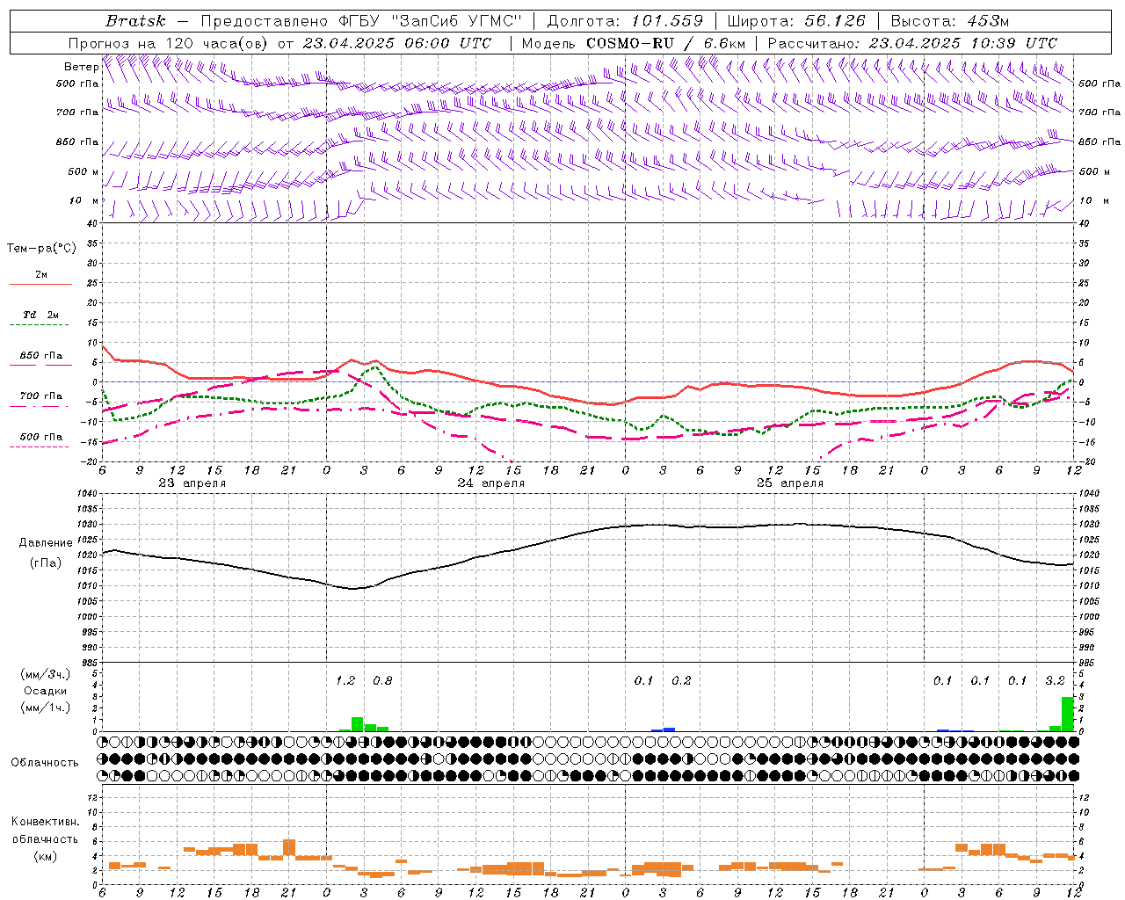Viewport: 1125px width, 900px height.
Task: Click the green precipitation bar under "1.2"
Action: (x=357, y=724)
